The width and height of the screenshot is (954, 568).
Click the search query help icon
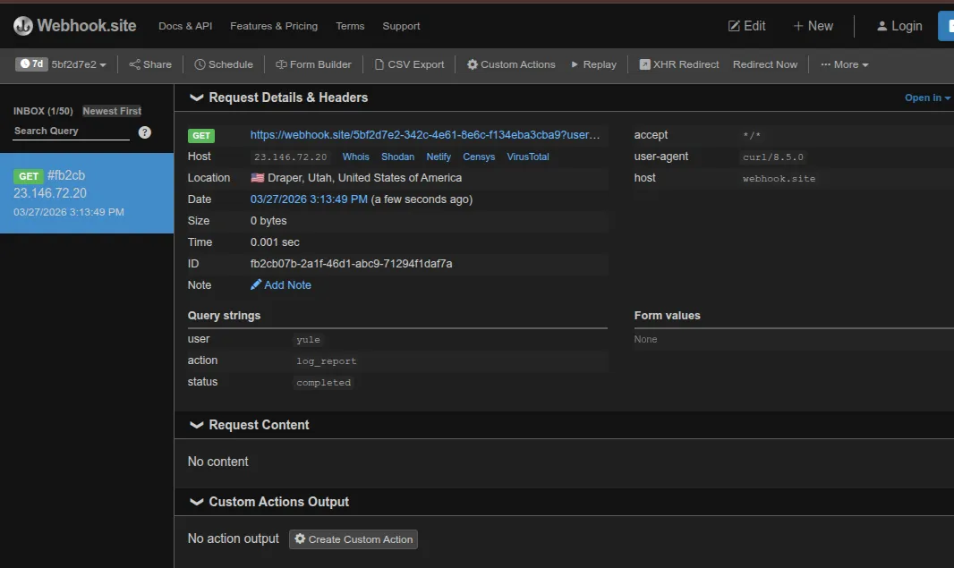(x=145, y=132)
